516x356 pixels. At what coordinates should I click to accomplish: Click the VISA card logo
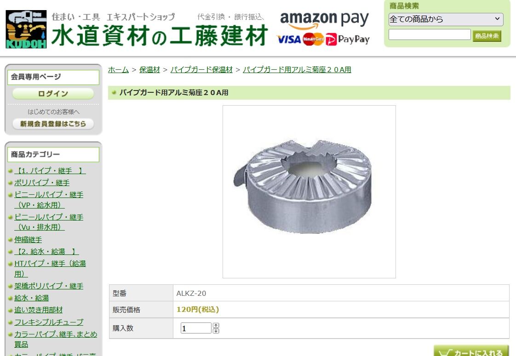point(289,40)
